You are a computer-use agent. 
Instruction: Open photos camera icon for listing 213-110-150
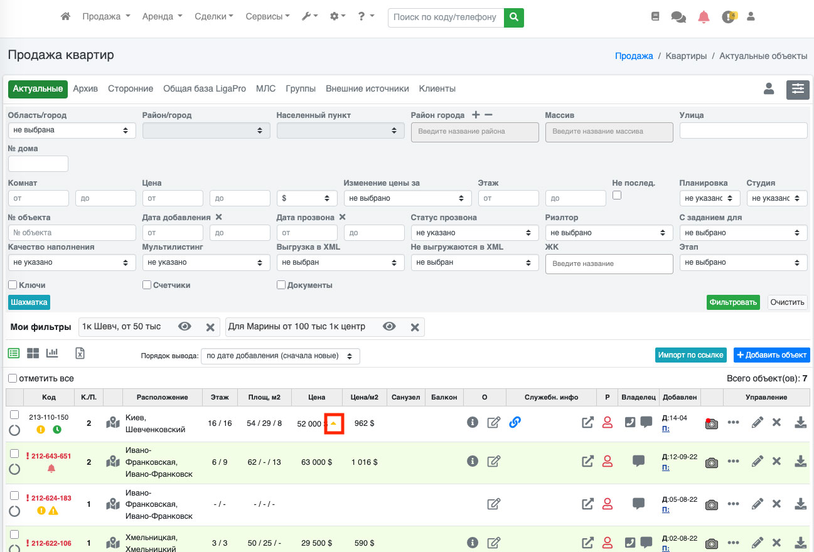coord(711,423)
